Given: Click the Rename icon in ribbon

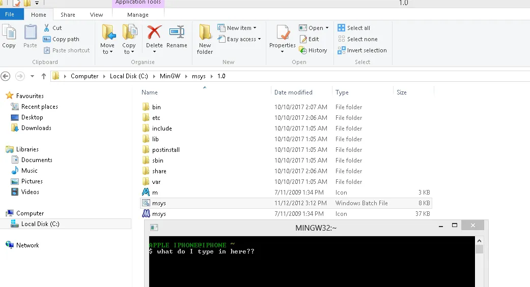Looking at the screenshot, I should [x=177, y=33].
